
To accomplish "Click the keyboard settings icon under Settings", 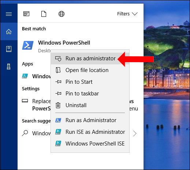I will tap(25, 101).
